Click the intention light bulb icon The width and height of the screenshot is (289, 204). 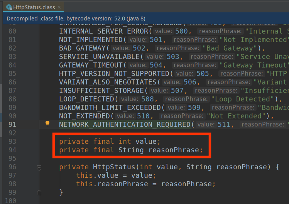coord(47,124)
